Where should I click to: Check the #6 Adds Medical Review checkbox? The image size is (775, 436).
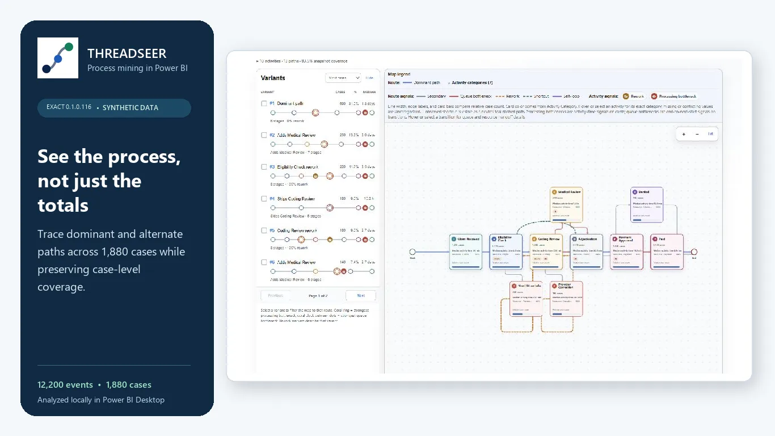tap(264, 262)
